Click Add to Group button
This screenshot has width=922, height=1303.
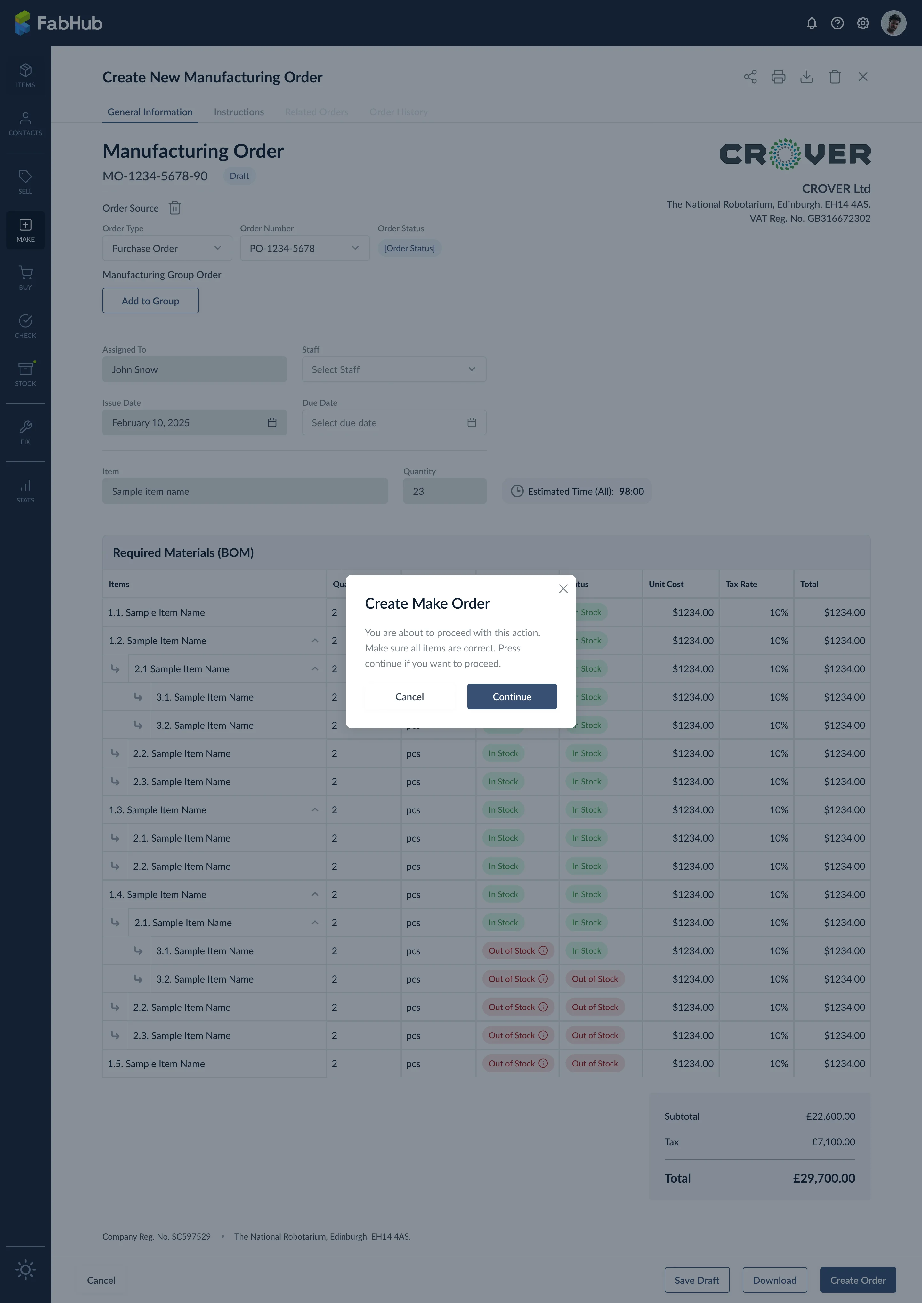coord(150,301)
